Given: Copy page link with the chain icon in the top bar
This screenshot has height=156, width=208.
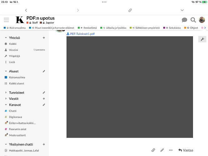Looking at the screenshot, I should [x=130, y=10].
